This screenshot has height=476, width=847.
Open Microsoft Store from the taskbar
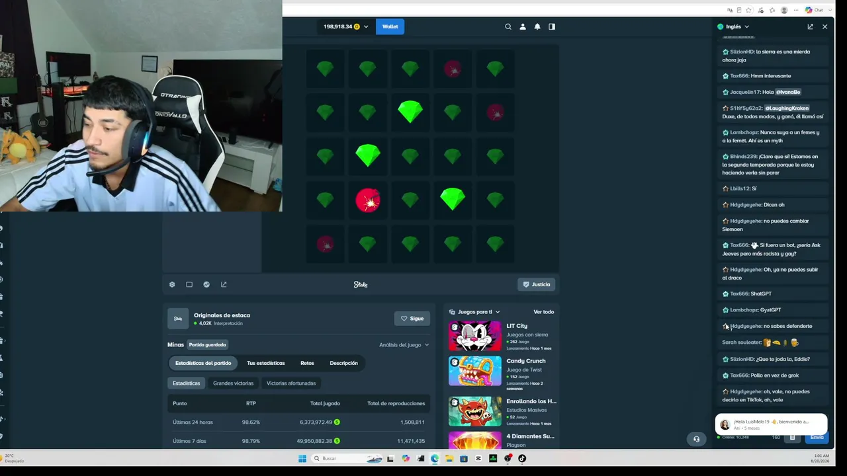click(x=464, y=458)
